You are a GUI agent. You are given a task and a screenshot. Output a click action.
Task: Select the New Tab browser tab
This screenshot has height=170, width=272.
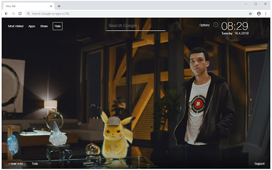point(28,6)
